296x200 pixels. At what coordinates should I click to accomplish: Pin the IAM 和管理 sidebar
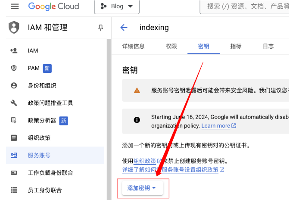tap(101, 28)
